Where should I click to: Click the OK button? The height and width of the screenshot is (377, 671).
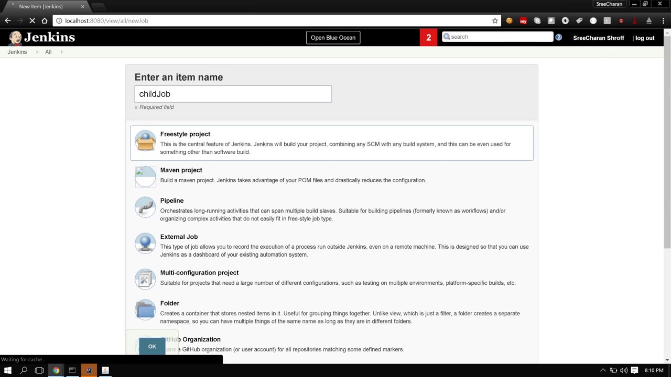(152, 346)
